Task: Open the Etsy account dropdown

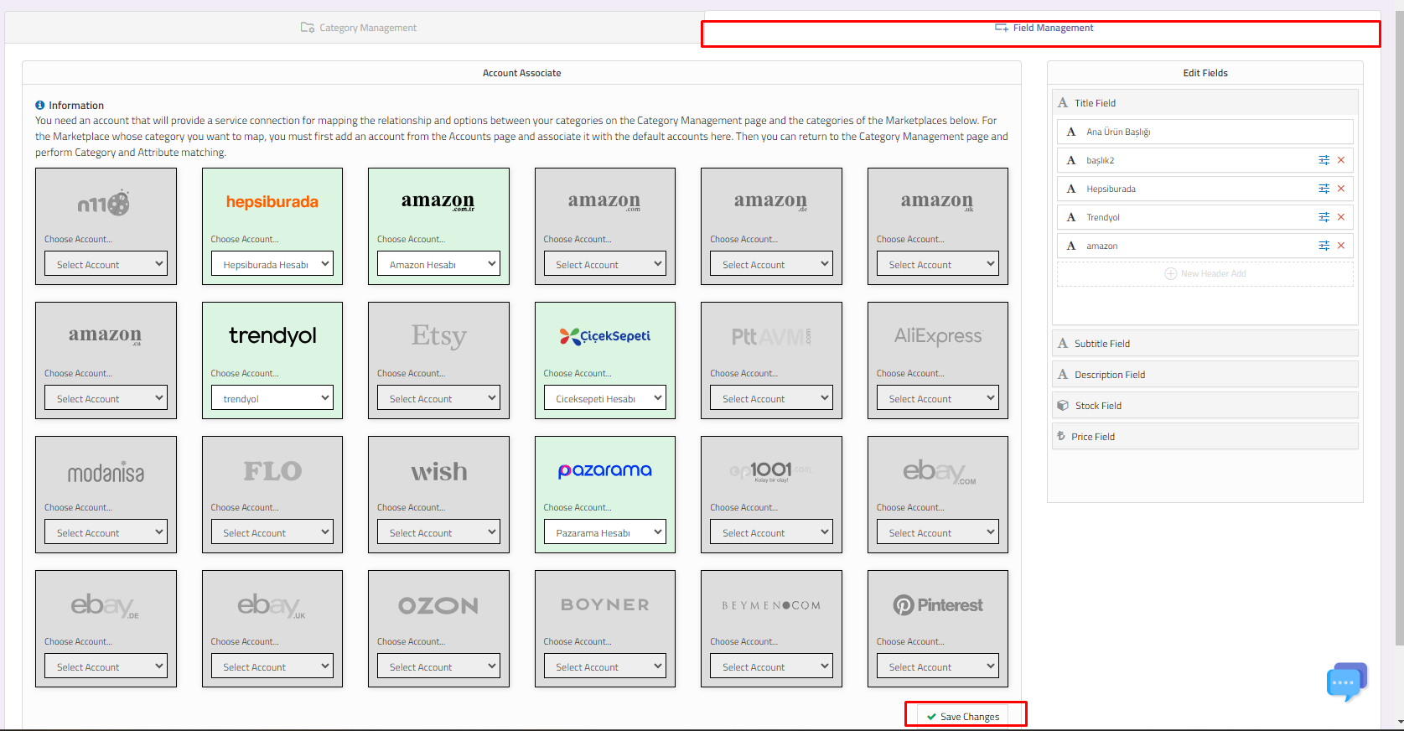Action: (x=438, y=398)
